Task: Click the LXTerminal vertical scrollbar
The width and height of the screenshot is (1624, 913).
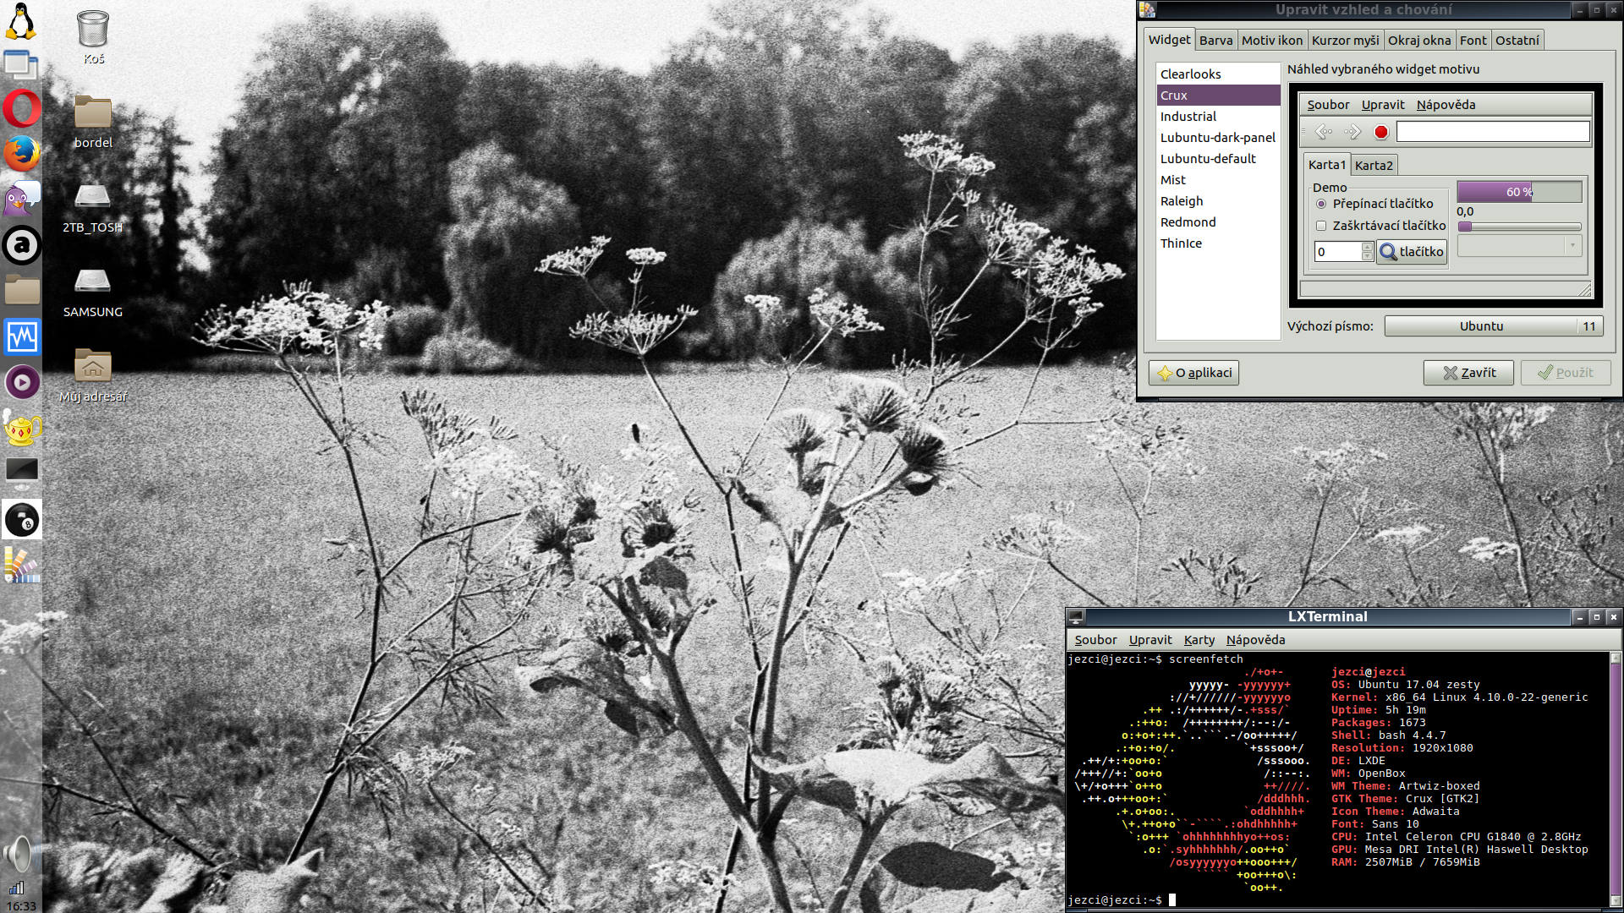Action: coord(1615,778)
